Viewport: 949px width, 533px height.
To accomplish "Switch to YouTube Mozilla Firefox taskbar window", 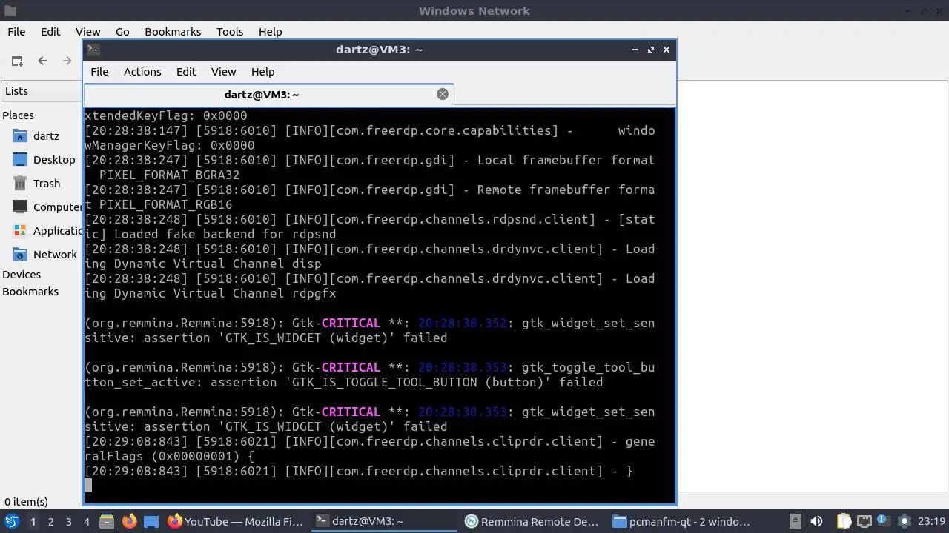I will coord(236,521).
